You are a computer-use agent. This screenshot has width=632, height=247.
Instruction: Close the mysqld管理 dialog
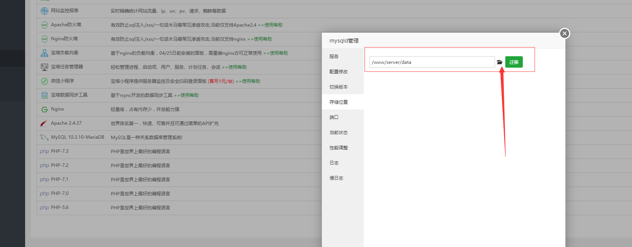pos(565,33)
